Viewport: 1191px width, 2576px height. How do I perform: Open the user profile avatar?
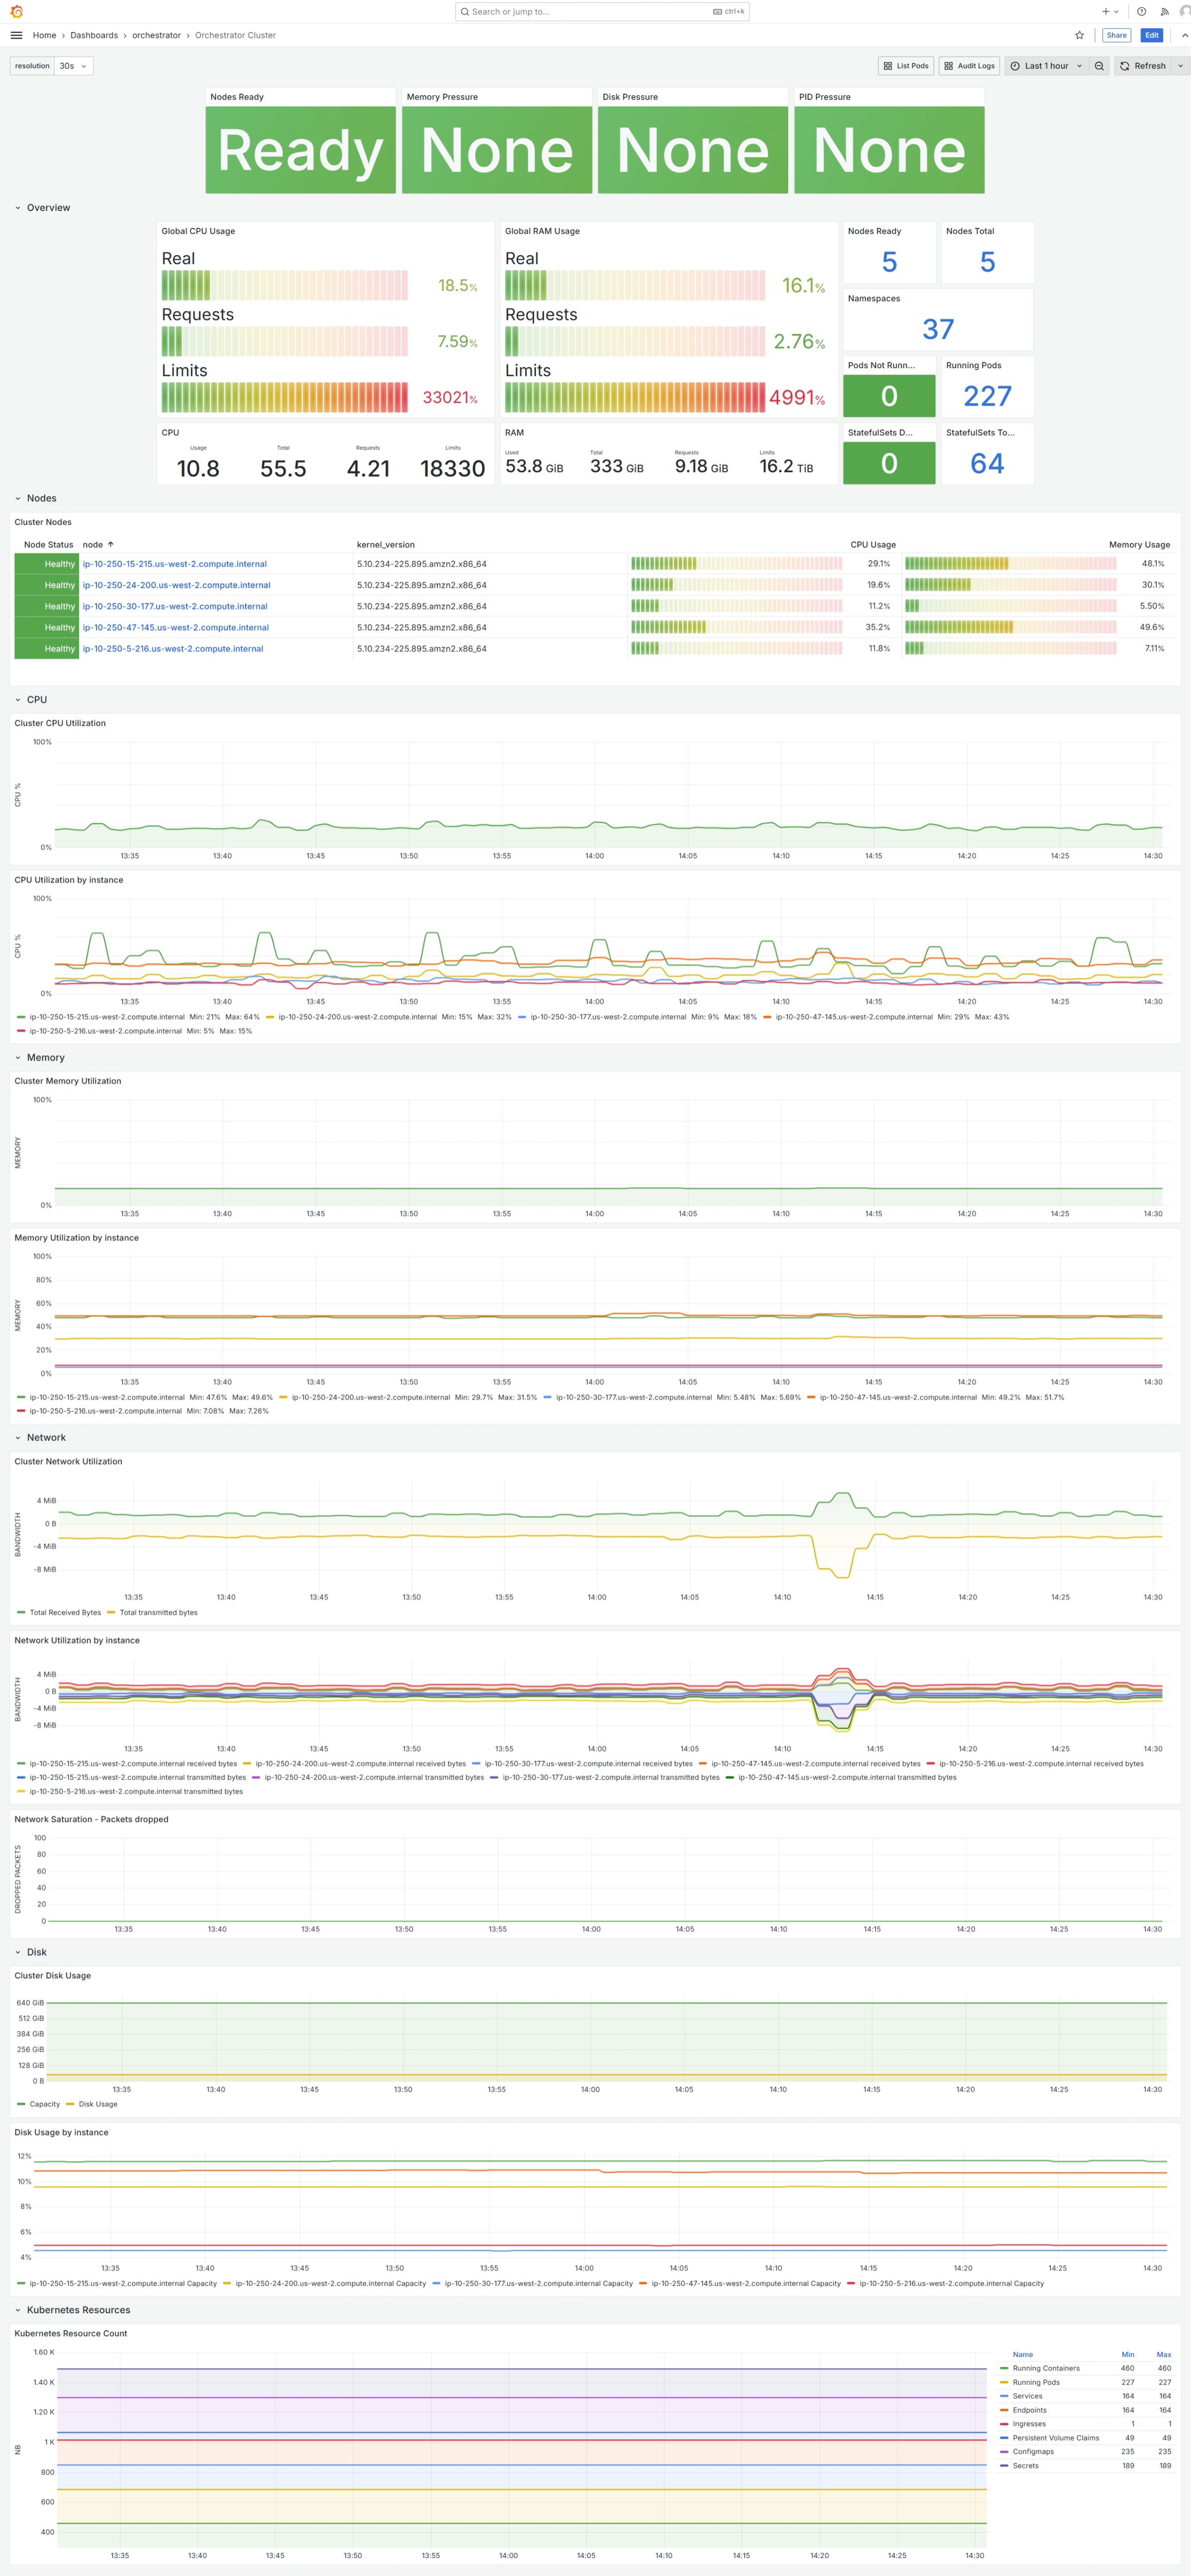(1184, 12)
